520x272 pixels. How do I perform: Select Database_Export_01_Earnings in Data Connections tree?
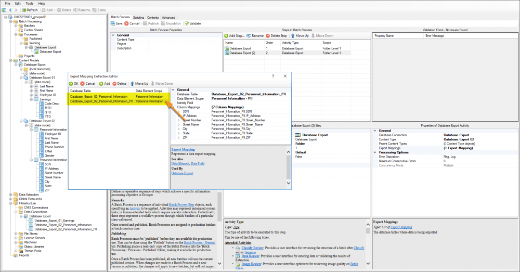coord(56,221)
